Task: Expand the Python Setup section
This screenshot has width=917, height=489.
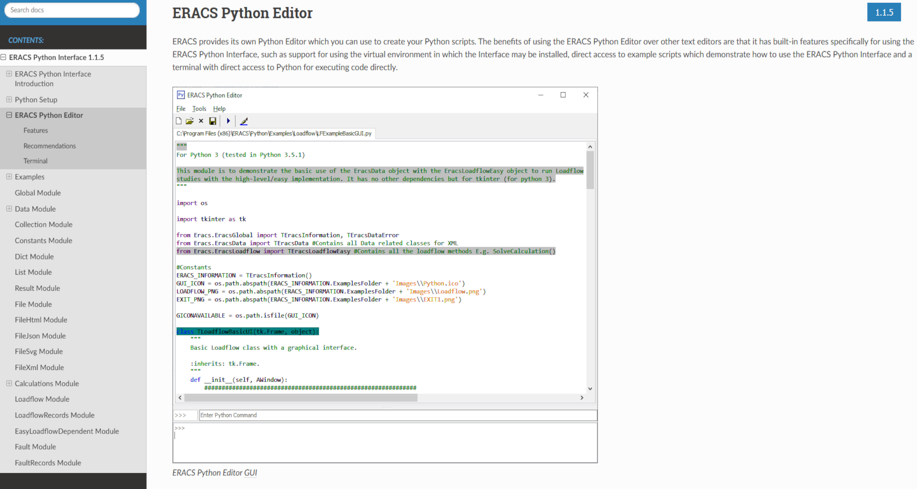Action: tap(9, 99)
